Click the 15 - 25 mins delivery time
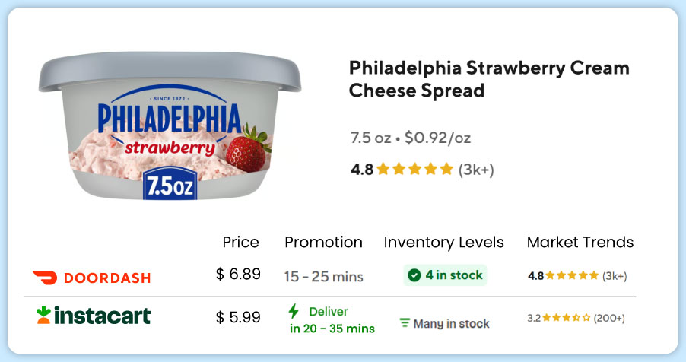The width and height of the screenshot is (686, 362). pos(323,276)
